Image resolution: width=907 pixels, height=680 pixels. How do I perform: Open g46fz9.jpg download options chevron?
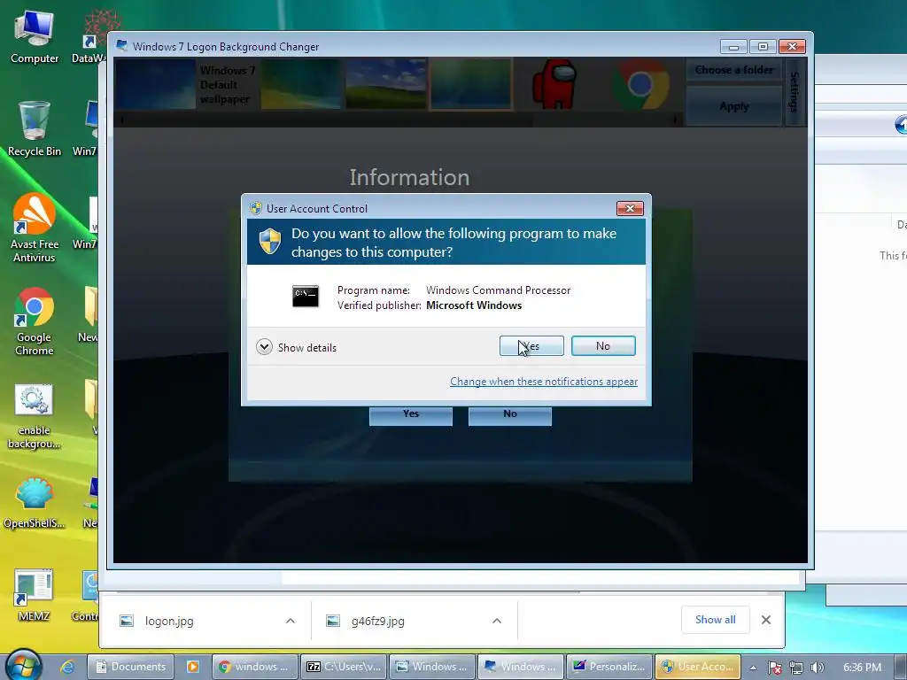pyautogui.click(x=496, y=621)
